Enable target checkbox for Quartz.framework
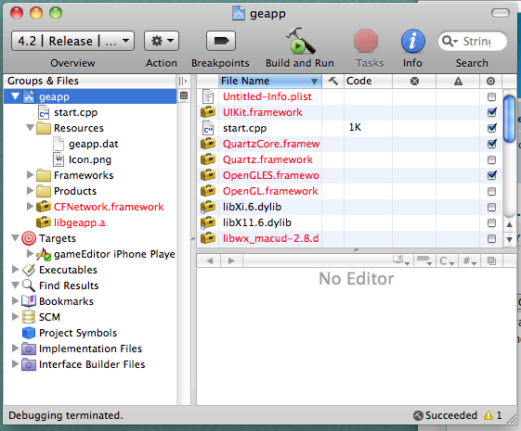This screenshot has width=521, height=431. tap(491, 159)
